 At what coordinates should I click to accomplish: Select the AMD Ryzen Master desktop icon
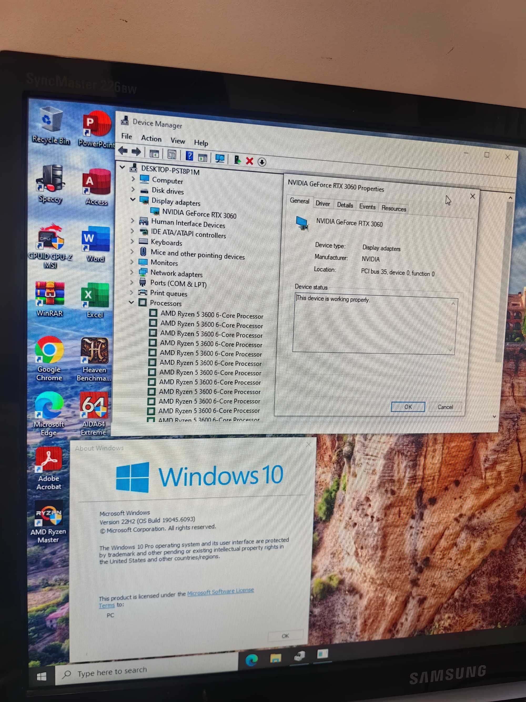[x=48, y=522]
